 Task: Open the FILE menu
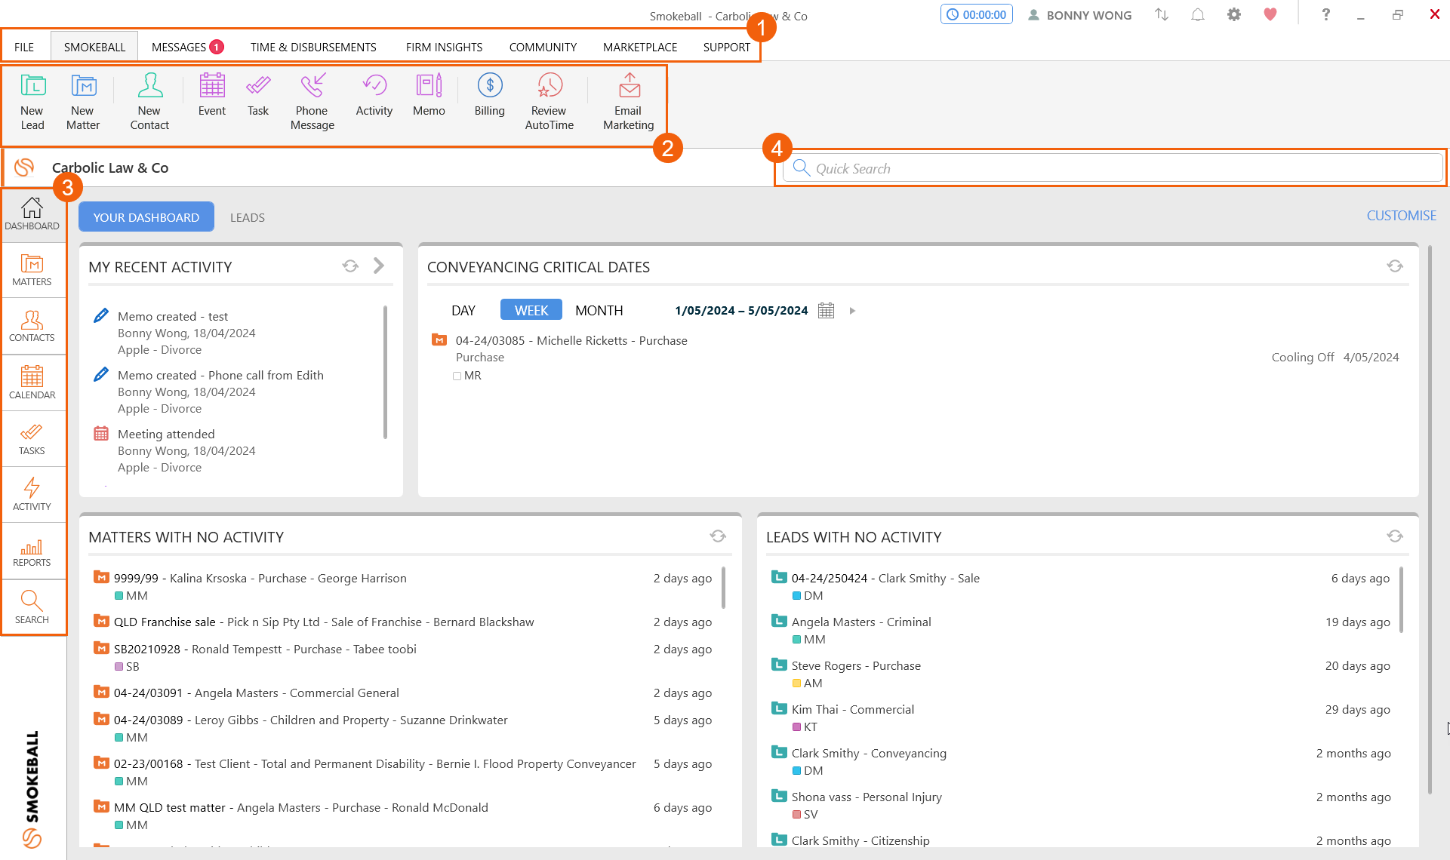(24, 47)
